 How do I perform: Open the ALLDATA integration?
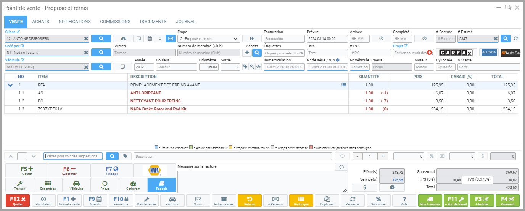489,53
